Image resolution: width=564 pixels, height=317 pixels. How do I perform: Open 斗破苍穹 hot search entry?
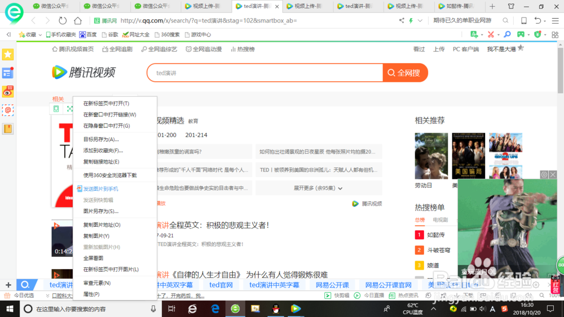click(x=438, y=250)
